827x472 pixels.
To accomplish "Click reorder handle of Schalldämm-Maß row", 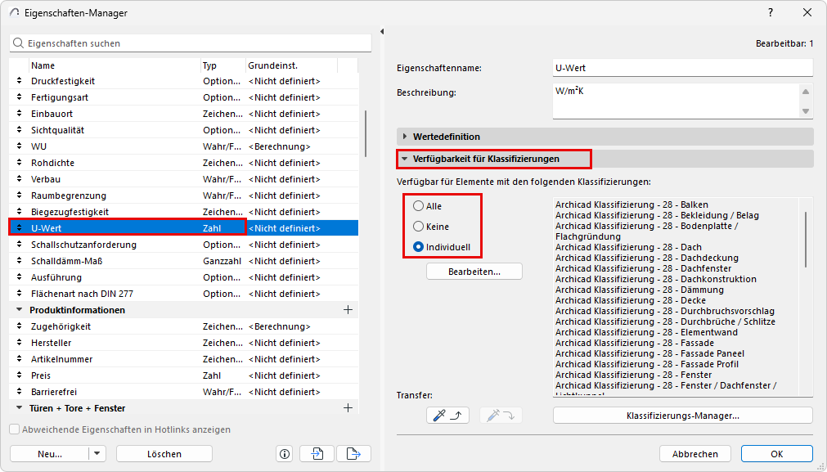I will (20, 260).
